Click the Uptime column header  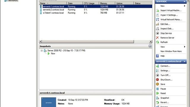point(124,3)
